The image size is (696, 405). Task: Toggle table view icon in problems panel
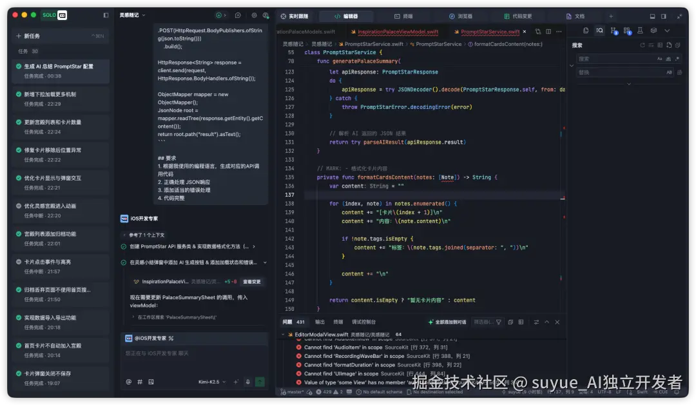pos(521,322)
